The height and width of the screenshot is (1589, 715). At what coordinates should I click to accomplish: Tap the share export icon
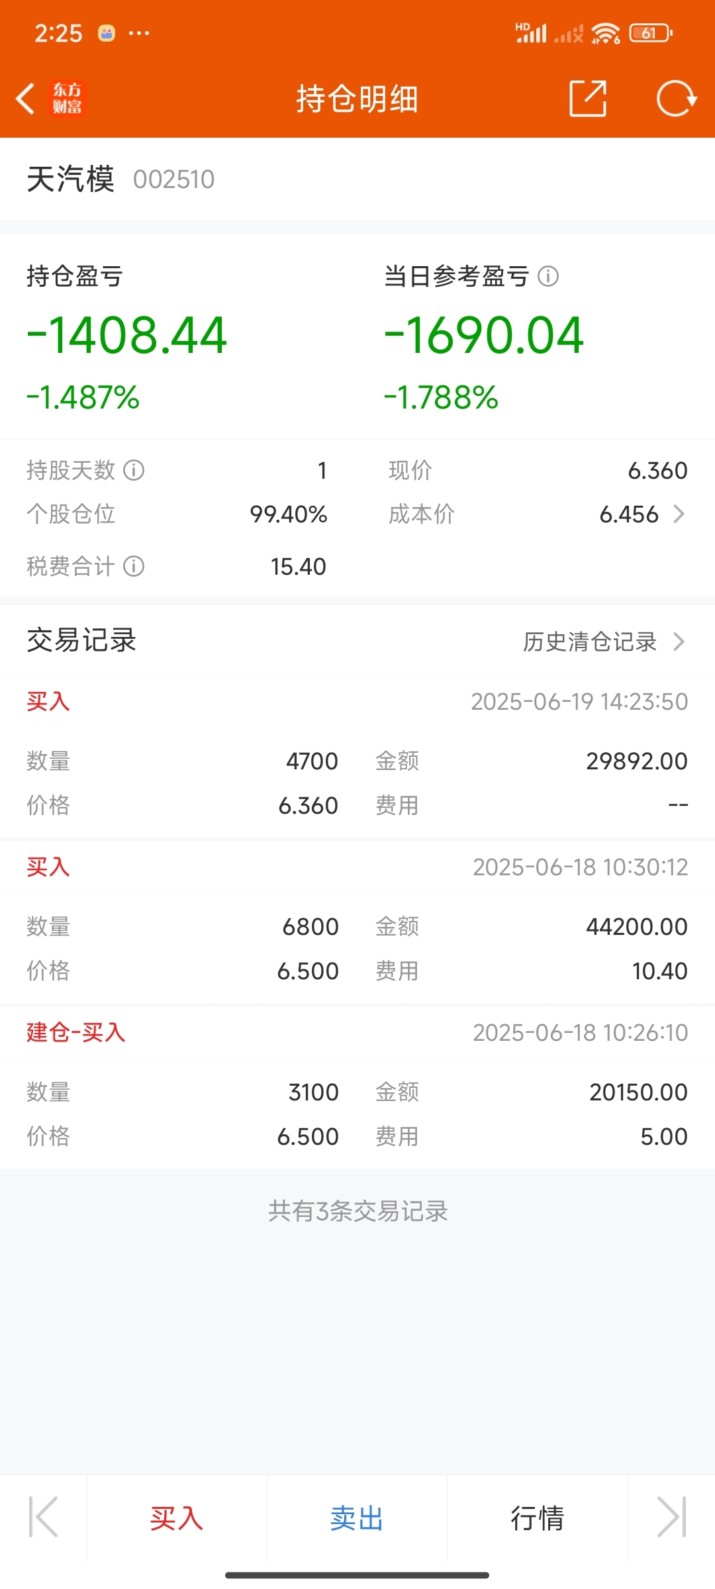click(x=588, y=99)
